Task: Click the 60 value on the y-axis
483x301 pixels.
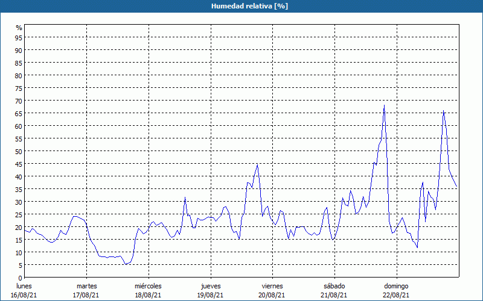Action: click(x=19, y=126)
